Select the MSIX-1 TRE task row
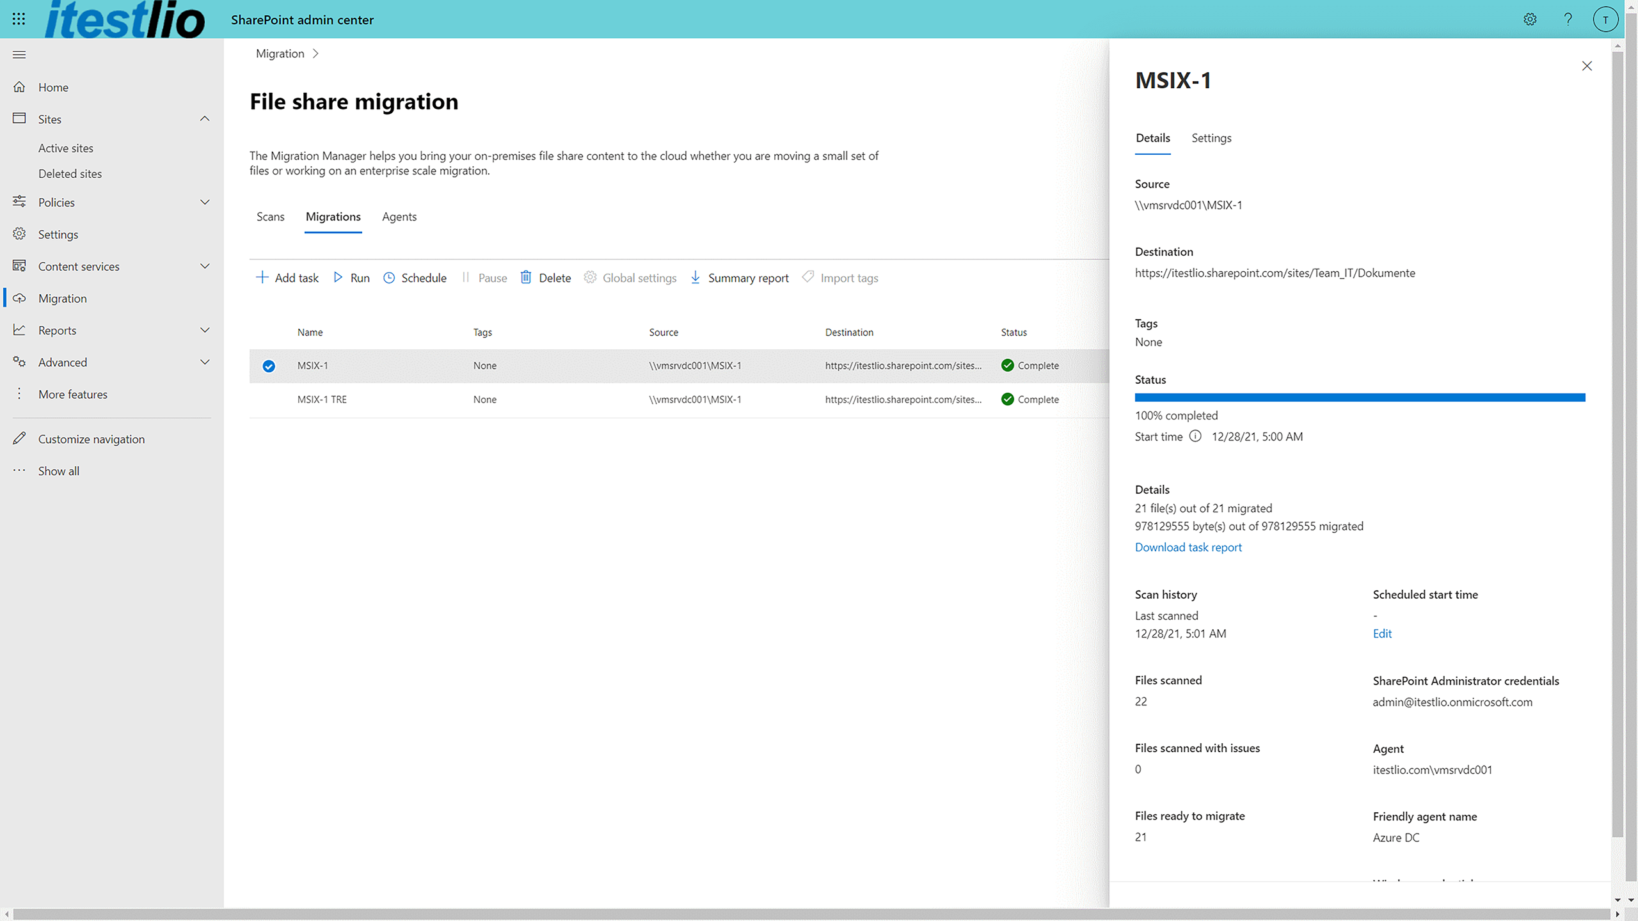 [x=268, y=399]
